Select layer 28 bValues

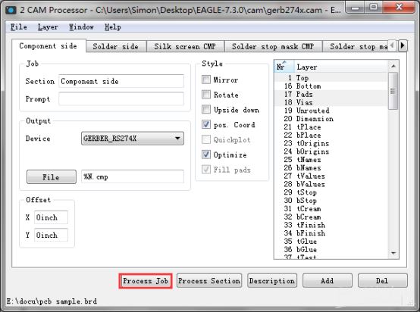[331, 184]
